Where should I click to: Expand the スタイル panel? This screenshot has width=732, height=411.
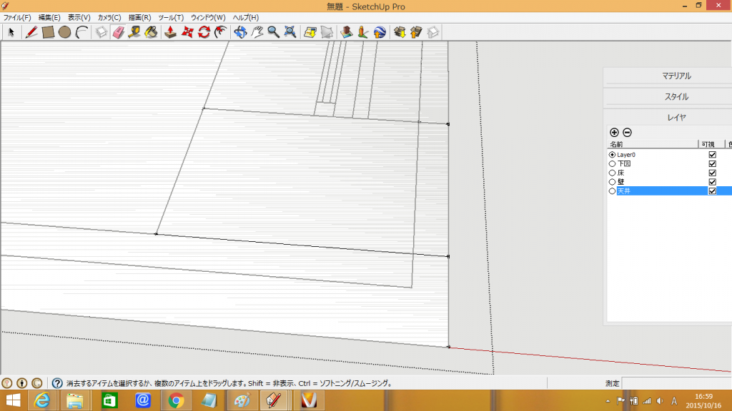(x=677, y=97)
